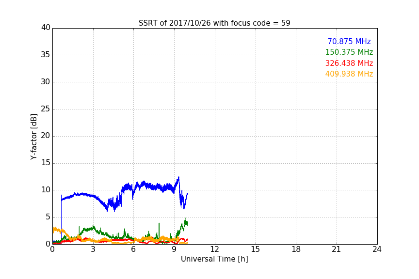The width and height of the screenshot is (419, 279).
Task: Click the y-axis tick value 20
Action: pyautogui.click(x=46, y=136)
